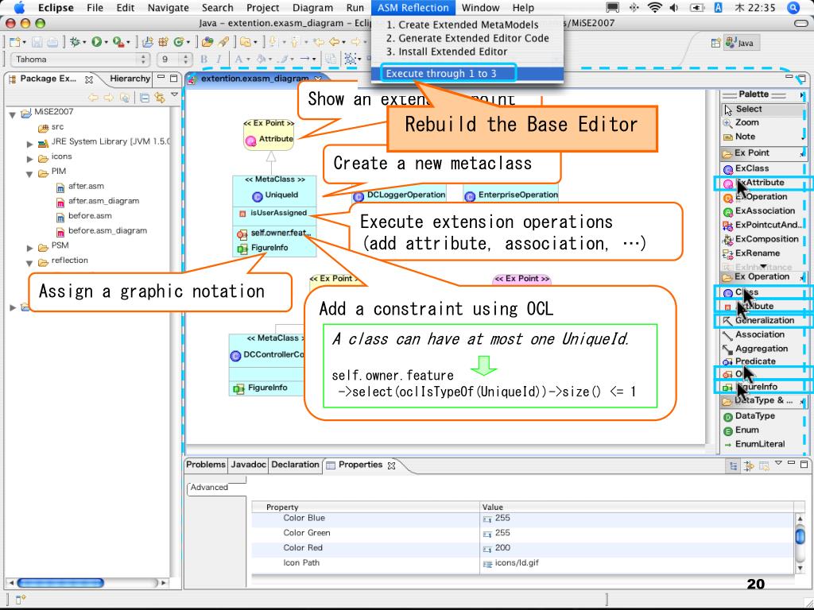This screenshot has height=610, width=814.
Task: Switch to the Declaration tab
Action: [295, 464]
